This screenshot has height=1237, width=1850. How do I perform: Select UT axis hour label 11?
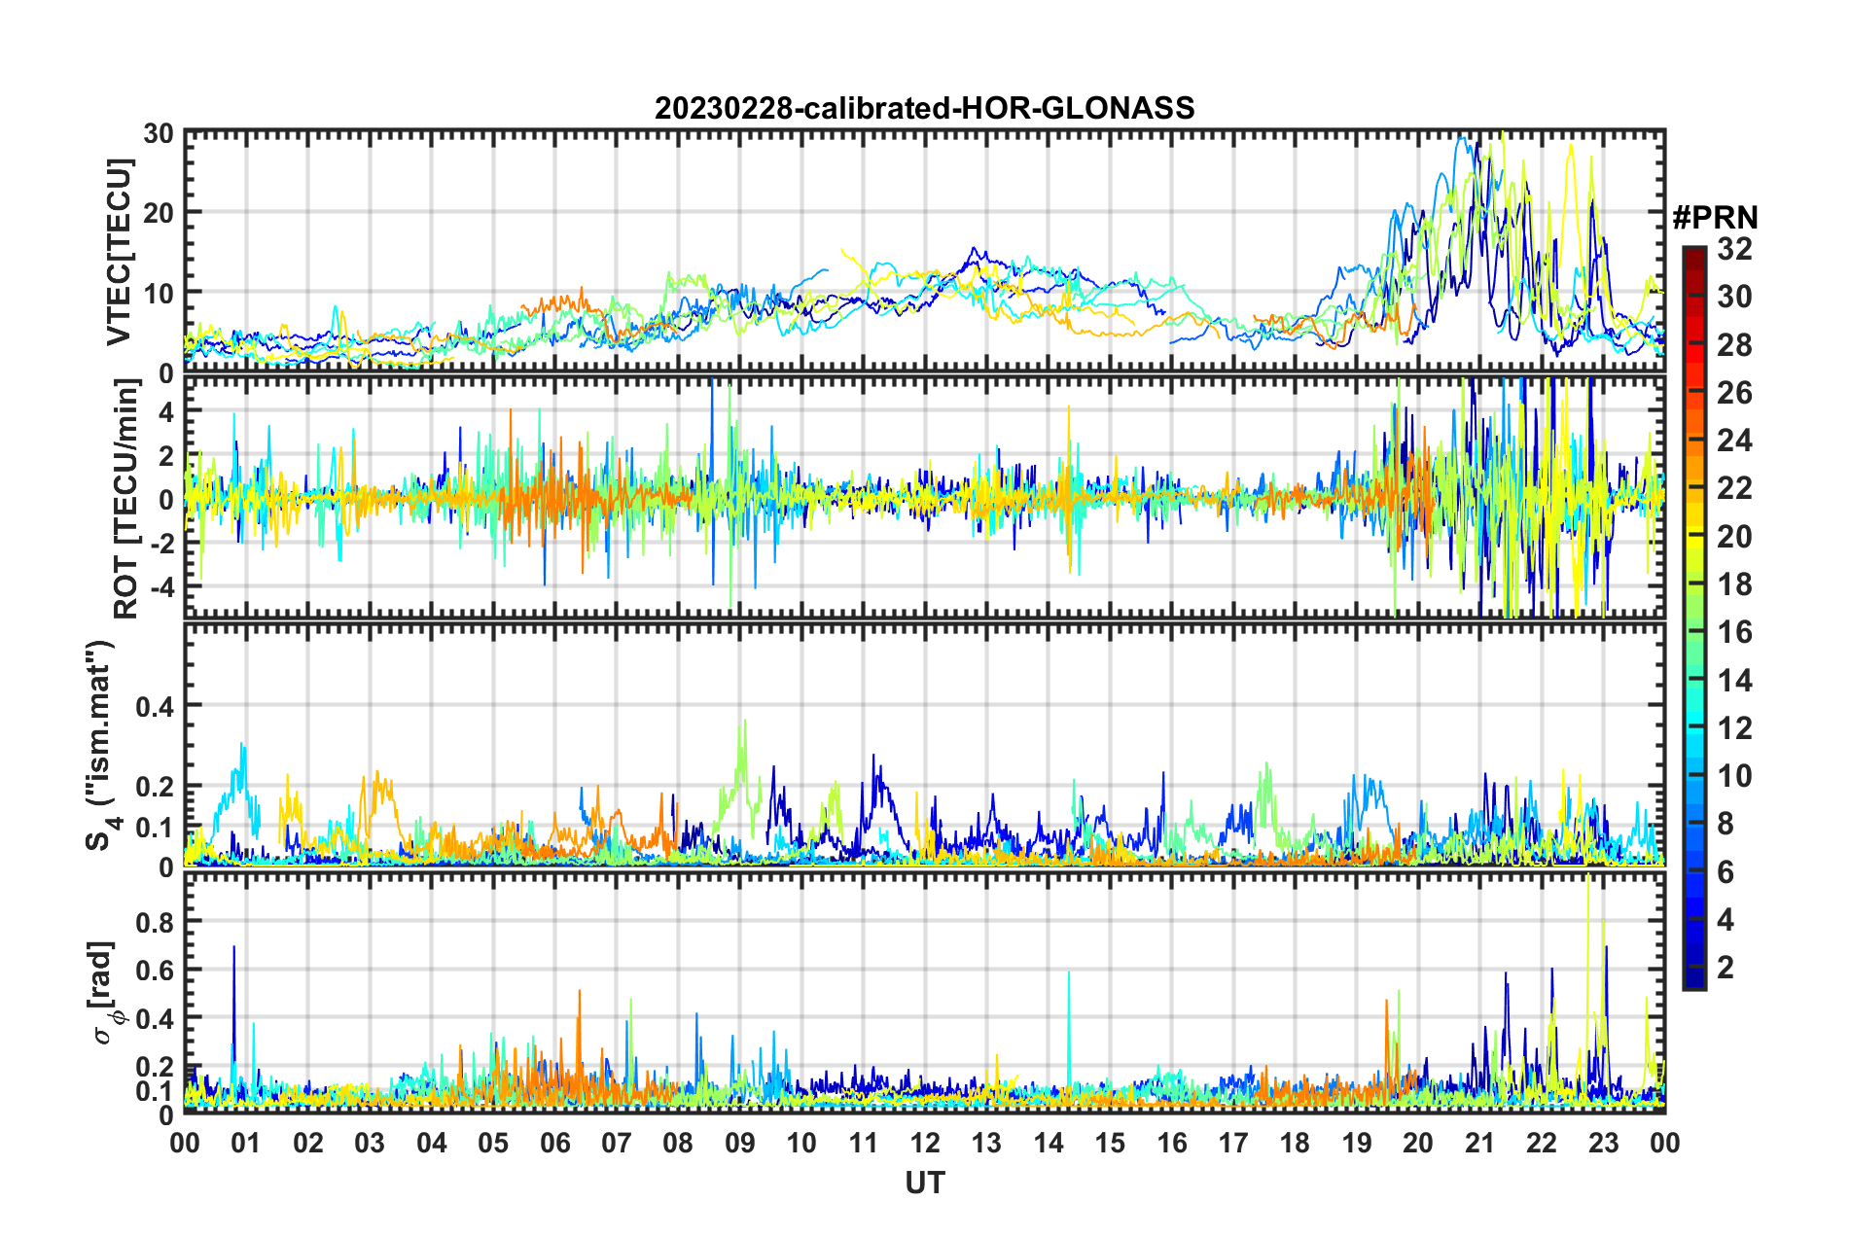click(x=864, y=1143)
